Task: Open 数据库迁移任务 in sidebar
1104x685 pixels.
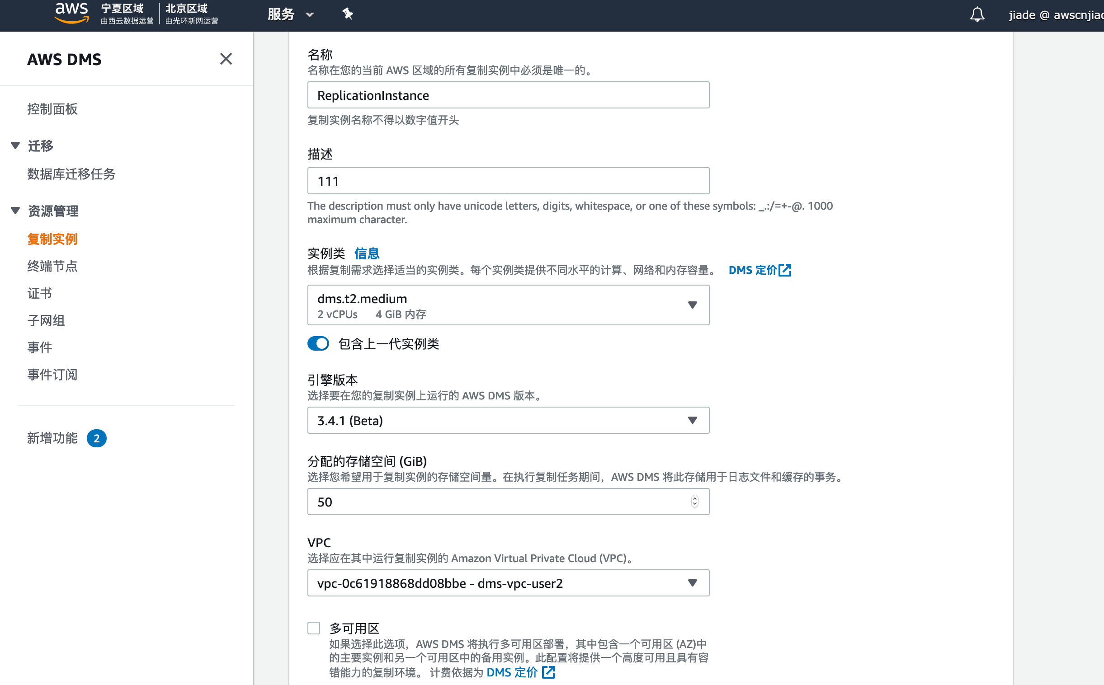Action: pos(71,174)
